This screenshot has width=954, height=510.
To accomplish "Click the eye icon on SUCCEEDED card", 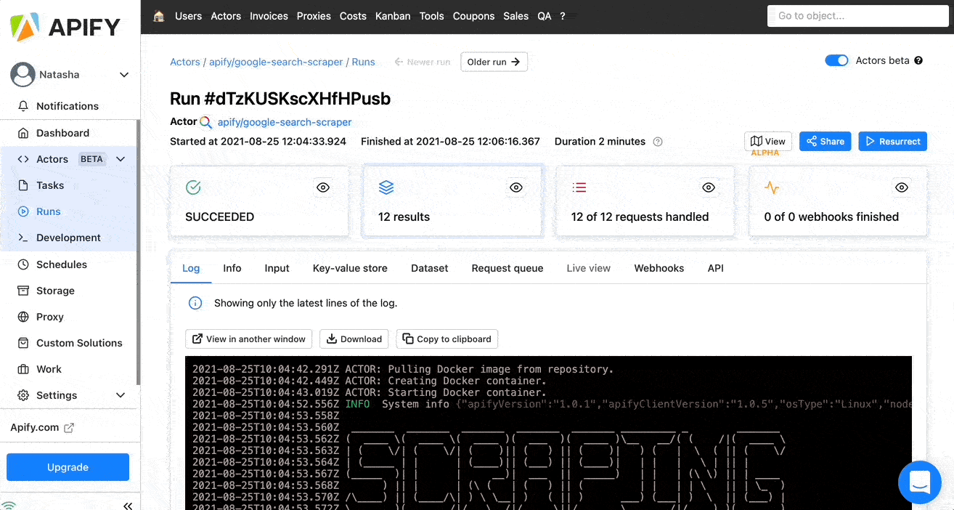I will point(323,187).
